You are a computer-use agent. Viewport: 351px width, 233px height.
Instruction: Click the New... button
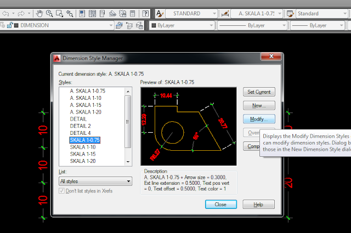tap(259, 105)
